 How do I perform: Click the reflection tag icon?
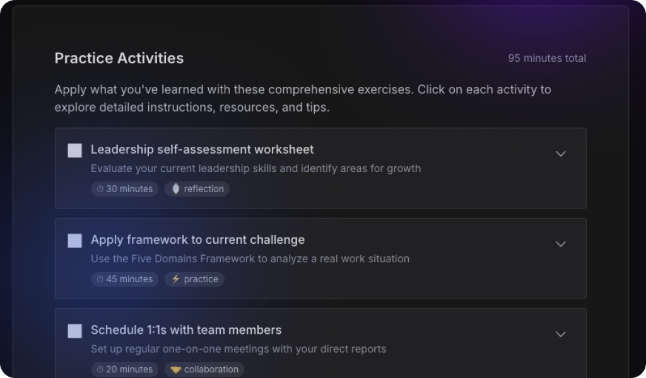pyautogui.click(x=176, y=189)
